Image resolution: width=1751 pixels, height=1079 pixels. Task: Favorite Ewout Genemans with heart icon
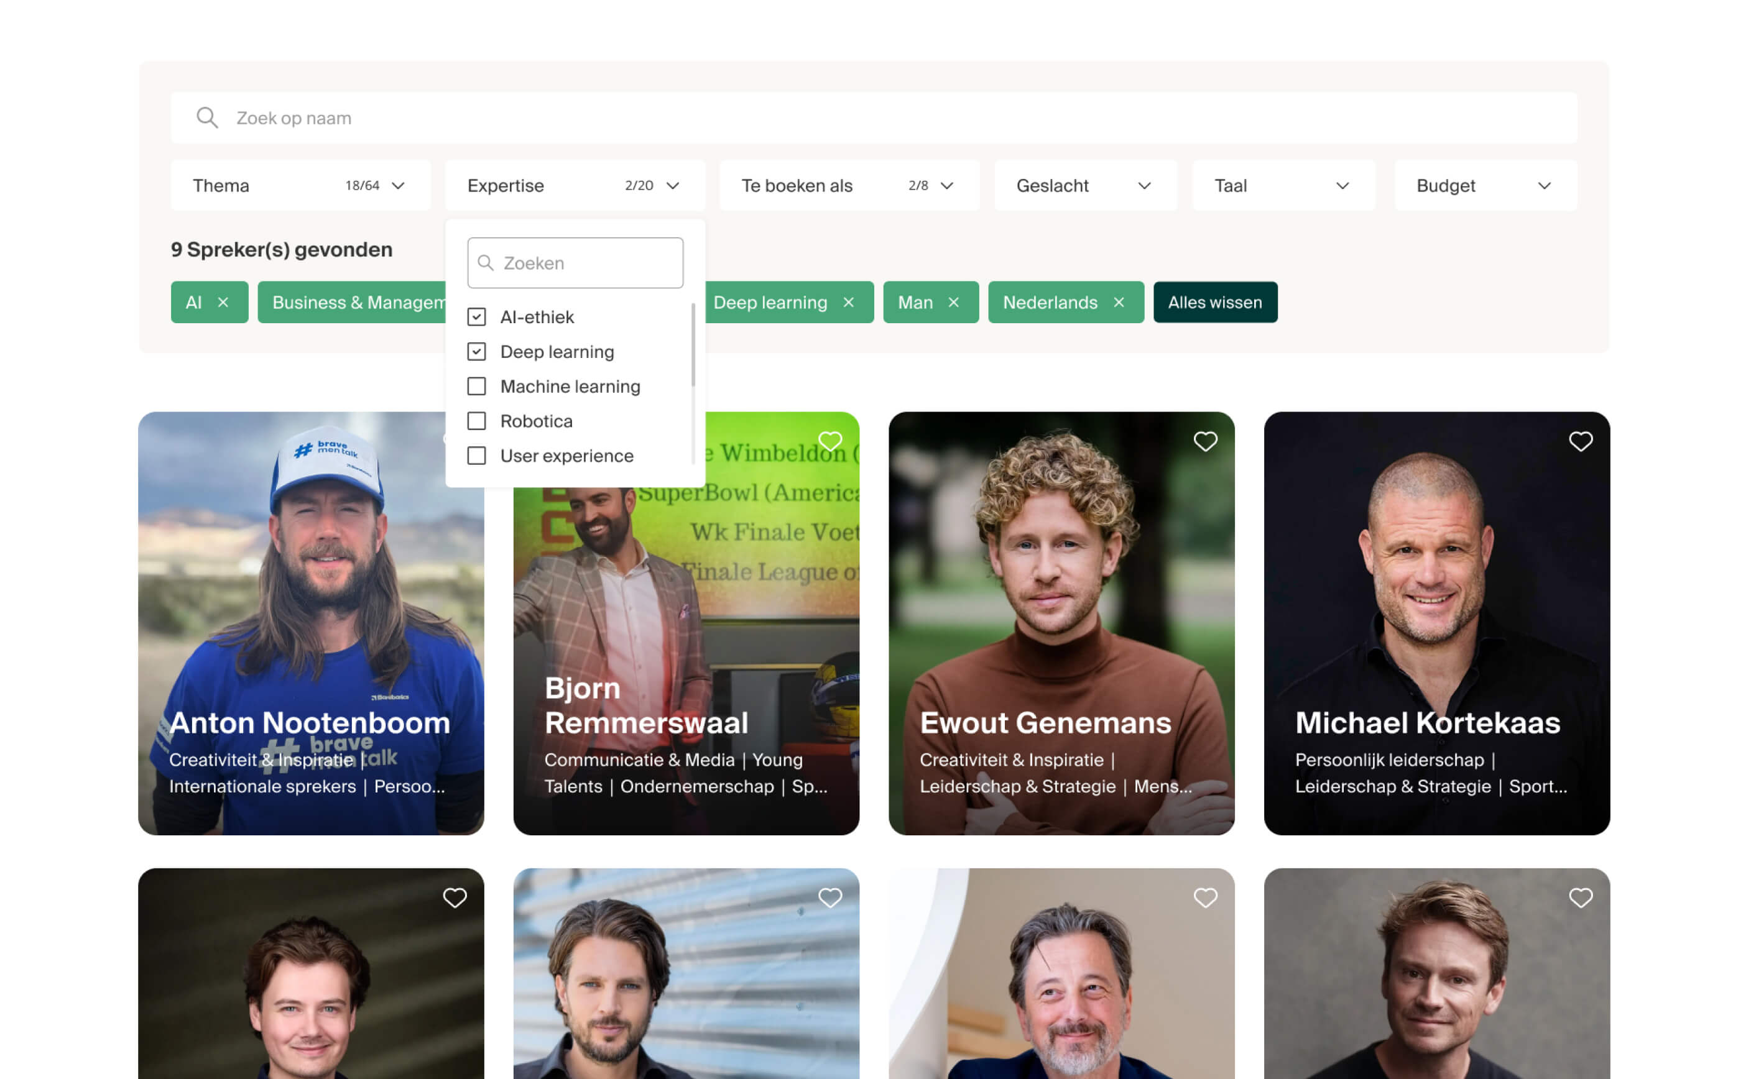(1205, 442)
